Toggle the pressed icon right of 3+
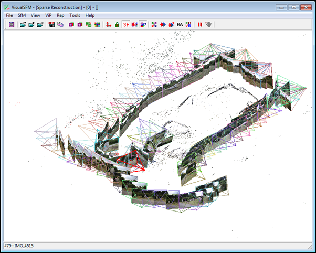316x253 pixels. click(x=134, y=25)
